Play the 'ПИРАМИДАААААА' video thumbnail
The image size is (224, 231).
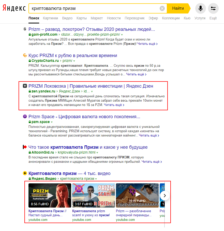click(137, 195)
